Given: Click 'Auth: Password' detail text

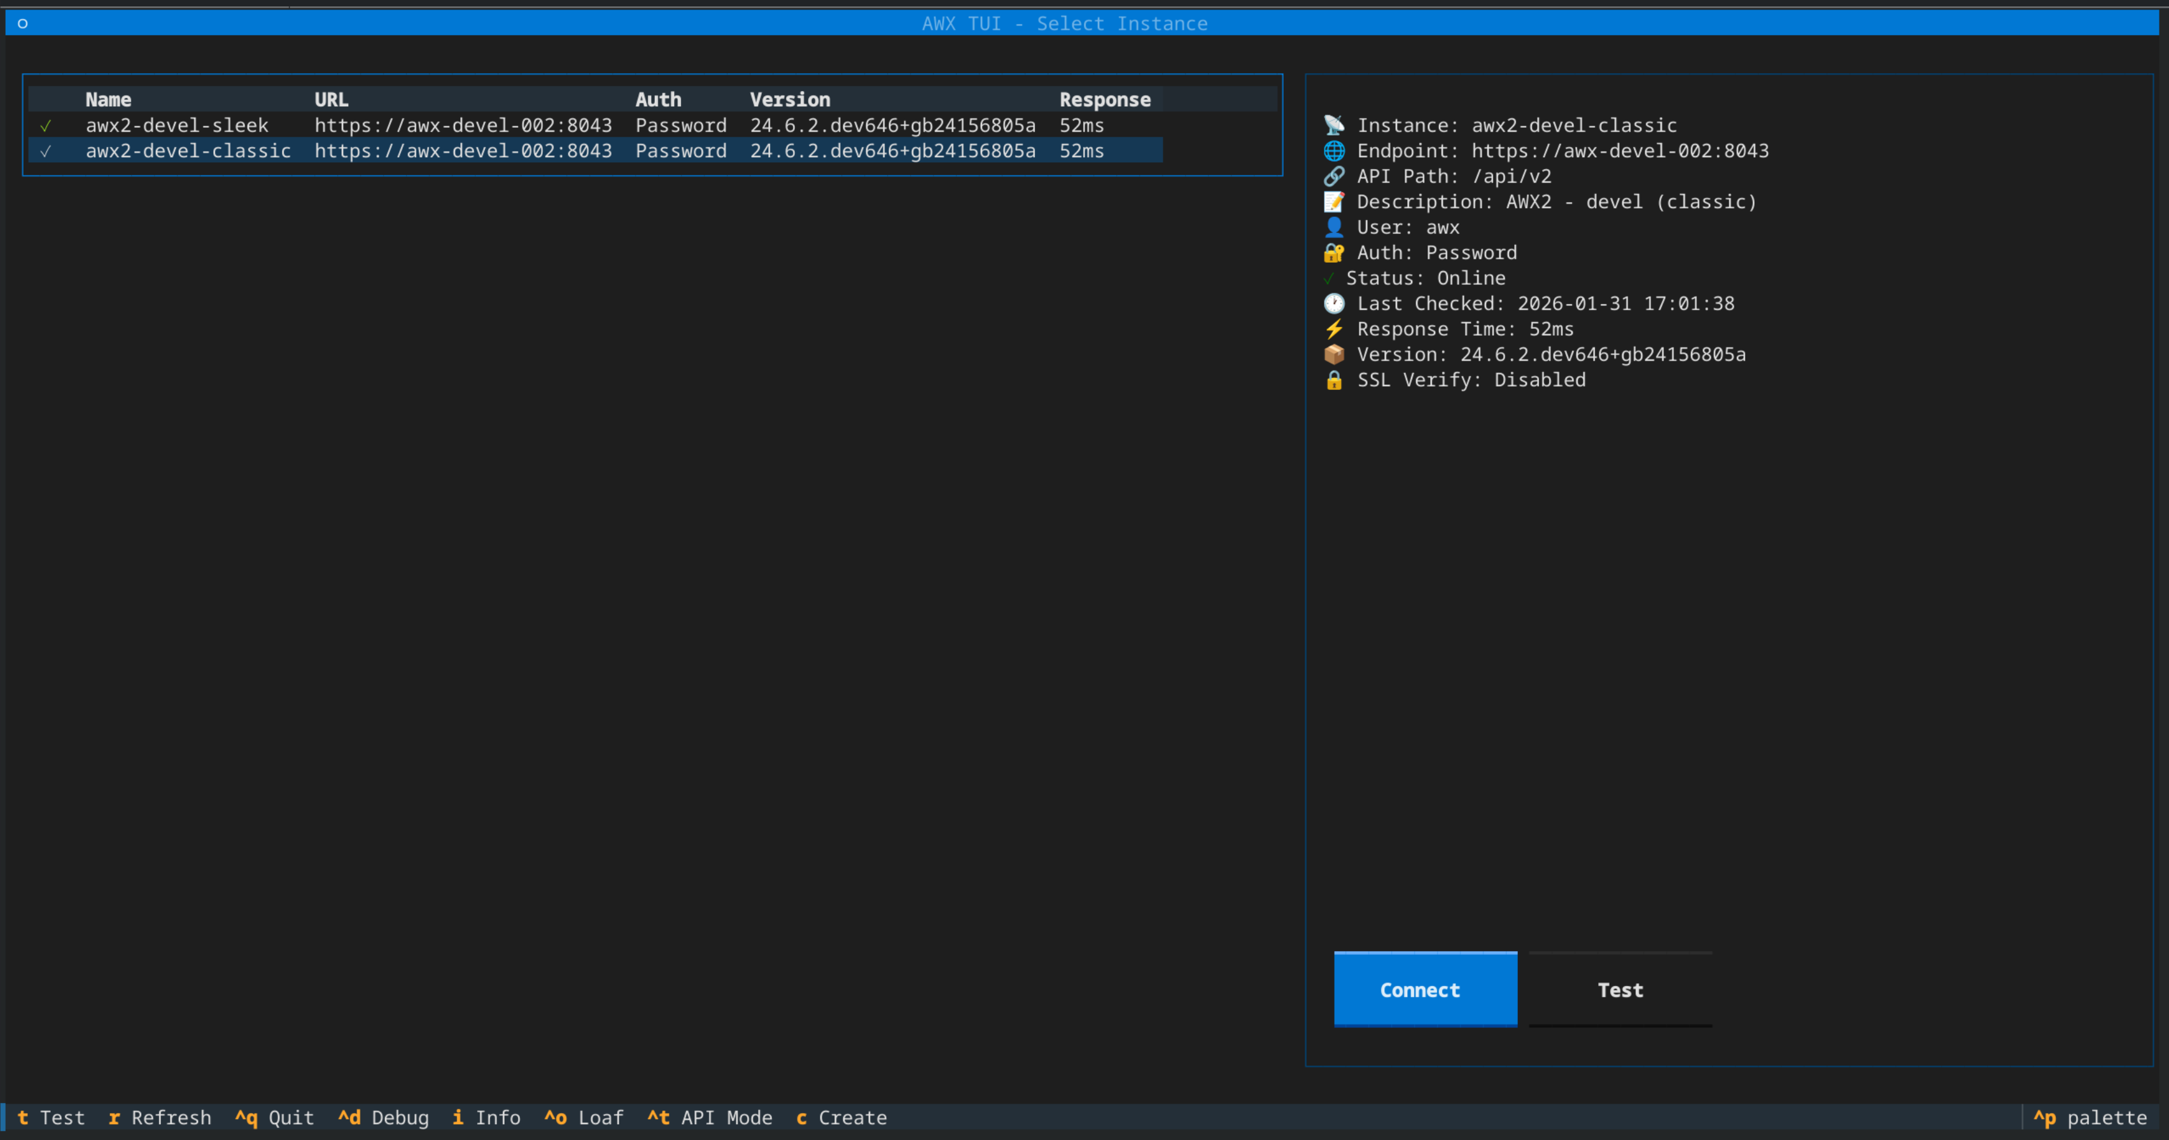Looking at the screenshot, I should point(1437,253).
